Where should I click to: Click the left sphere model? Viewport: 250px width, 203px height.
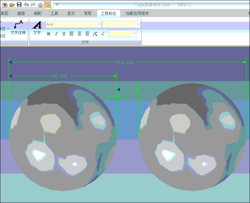coord(63,137)
